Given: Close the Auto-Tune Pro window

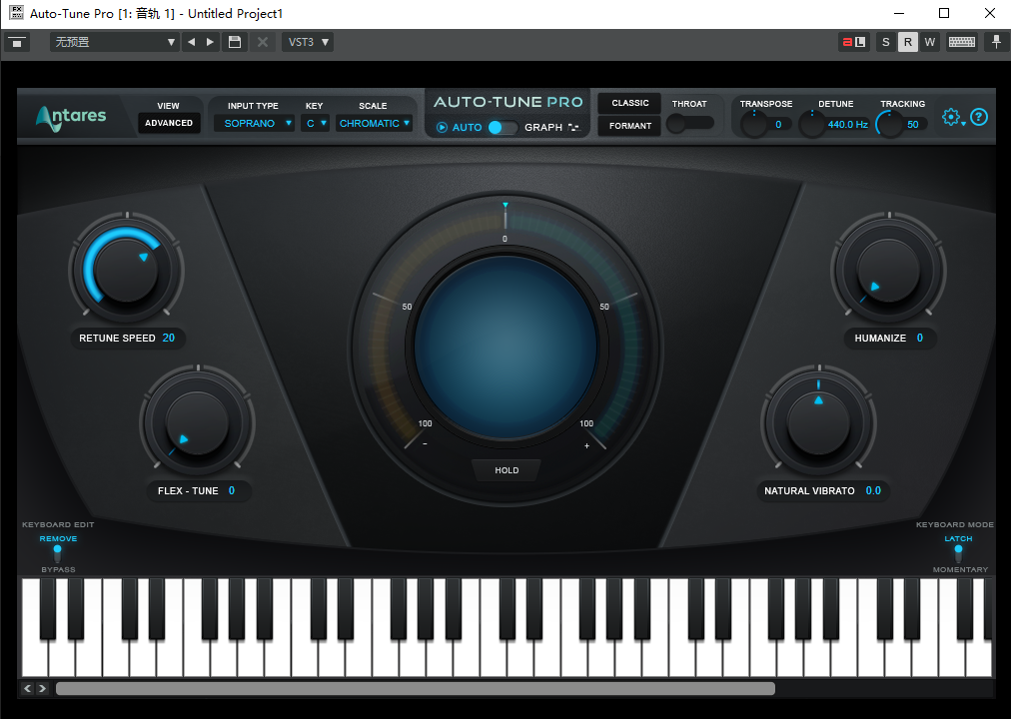Looking at the screenshot, I should 990,14.
